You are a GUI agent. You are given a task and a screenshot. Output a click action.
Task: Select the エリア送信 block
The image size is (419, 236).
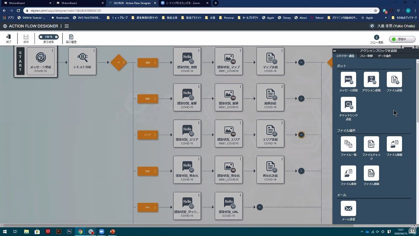(270, 134)
